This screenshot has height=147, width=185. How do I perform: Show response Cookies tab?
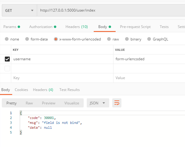(x=21, y=90)
